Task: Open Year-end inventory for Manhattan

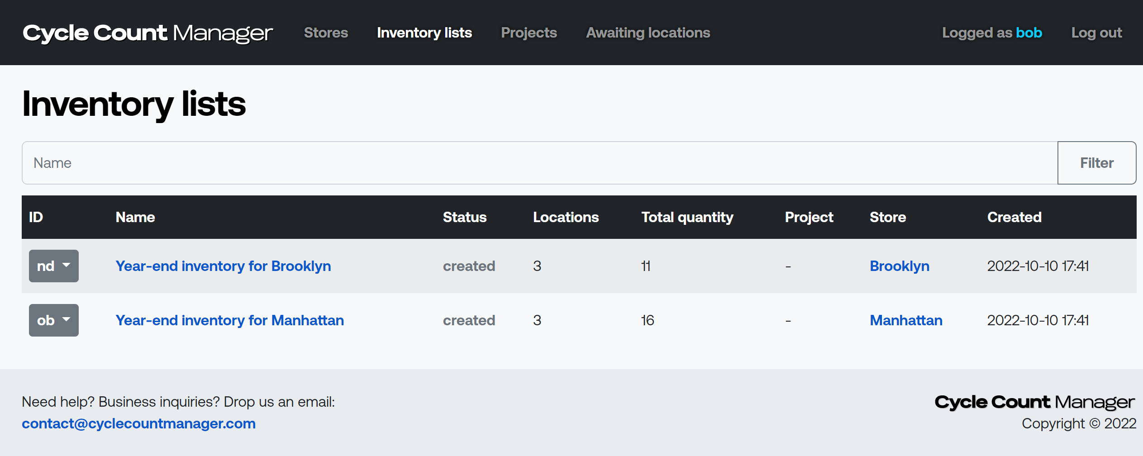Action: [230, 320]
